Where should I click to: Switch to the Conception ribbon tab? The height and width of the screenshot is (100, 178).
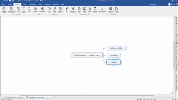32,4
